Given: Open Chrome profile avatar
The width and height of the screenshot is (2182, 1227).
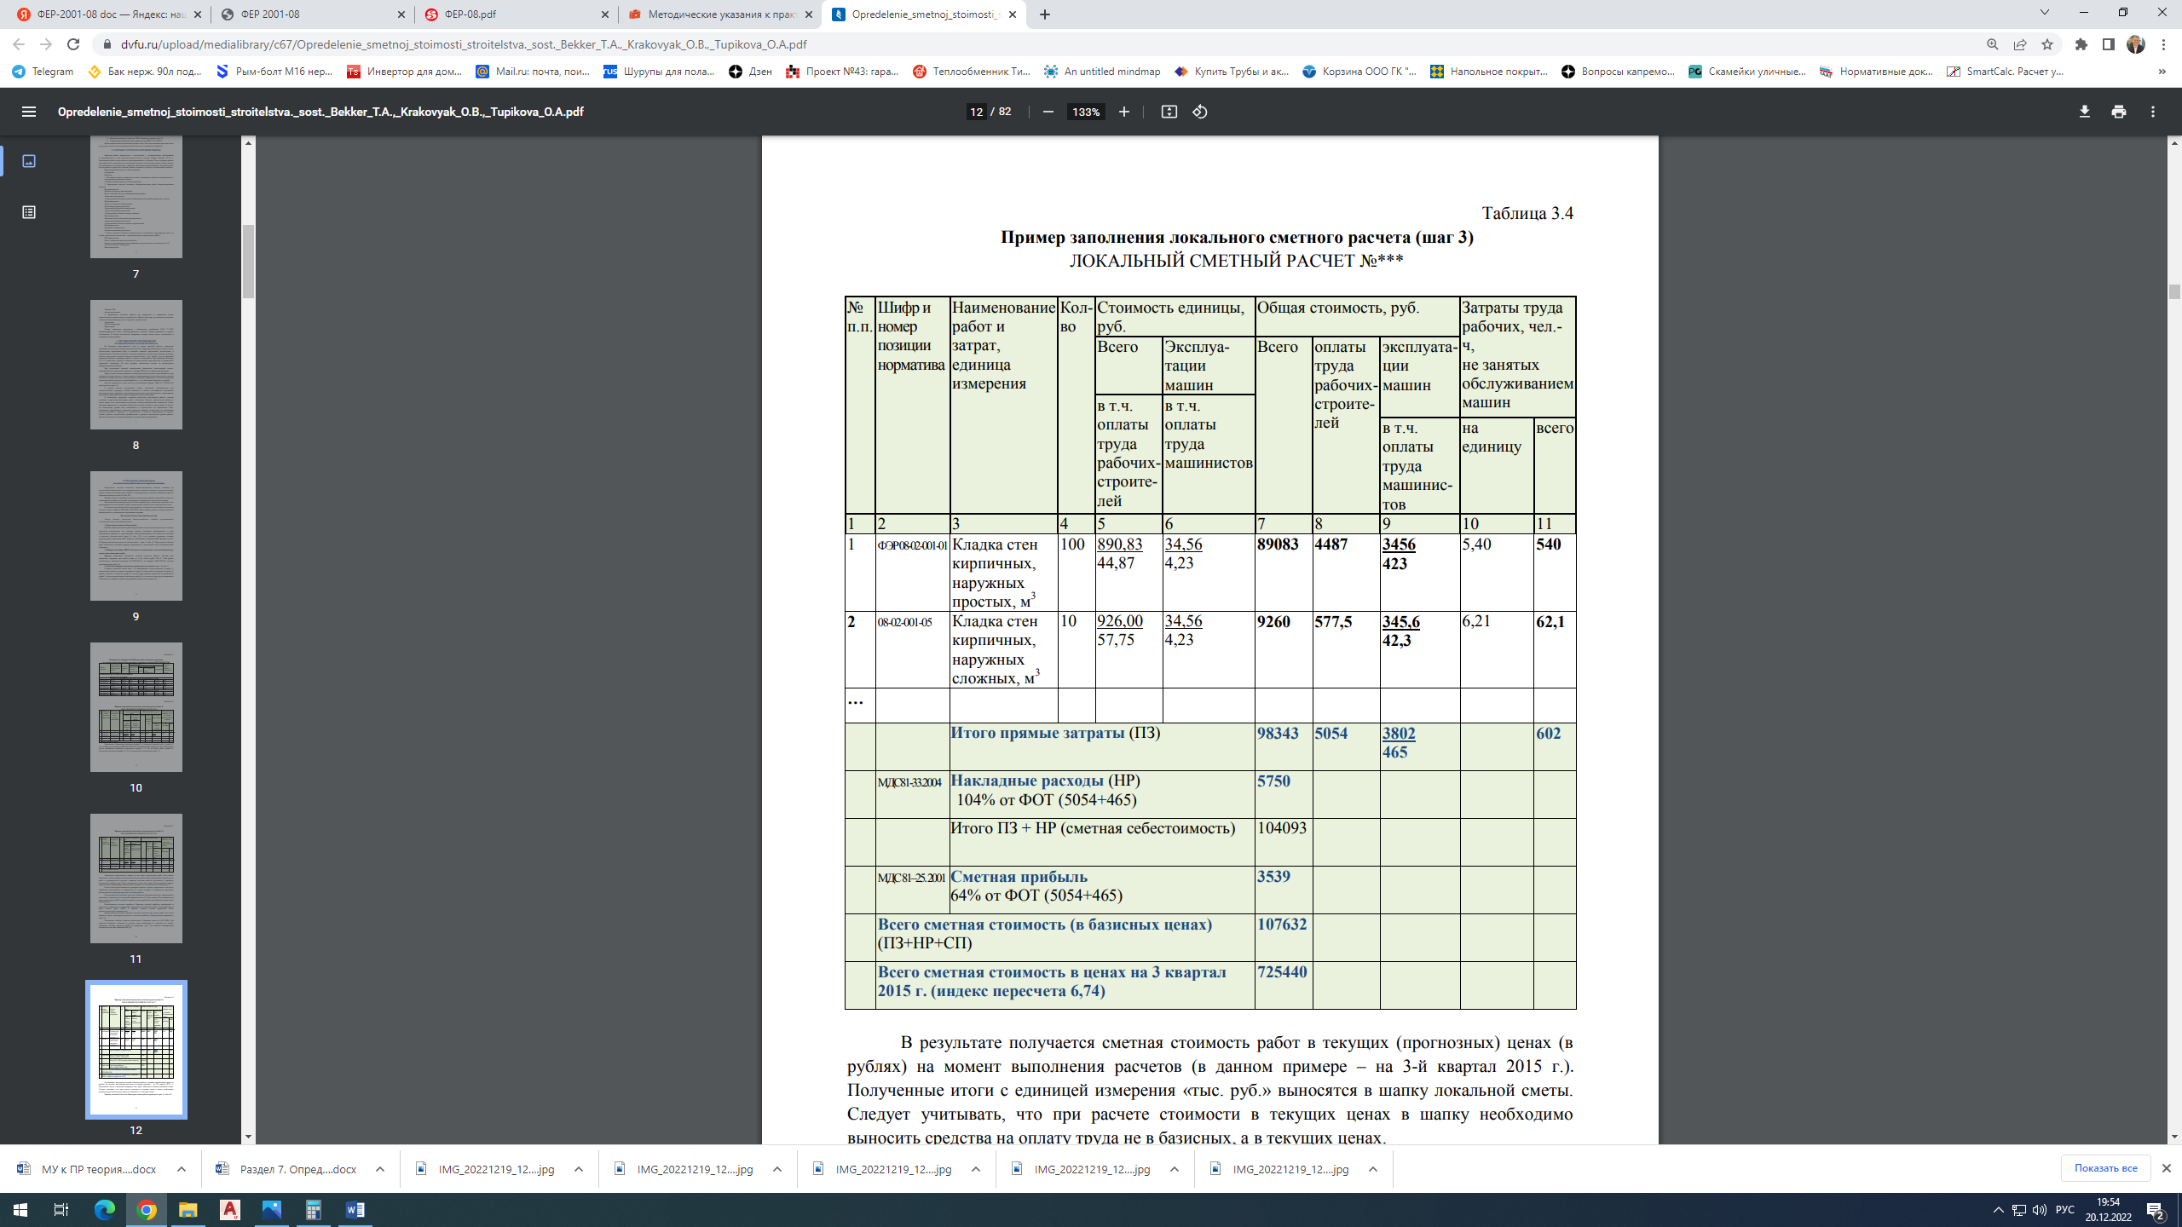Looking at the screenshot, I should click(x=2136, y=44).
